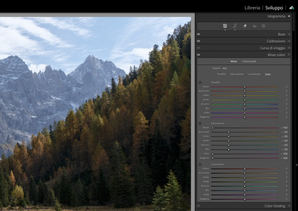
Task: Switch to Sviluppo module
Action: [274, 8]
